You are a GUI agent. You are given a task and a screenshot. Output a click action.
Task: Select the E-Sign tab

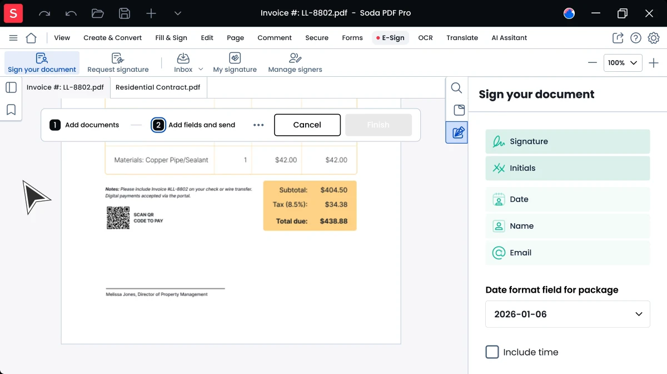click(390, 38)
